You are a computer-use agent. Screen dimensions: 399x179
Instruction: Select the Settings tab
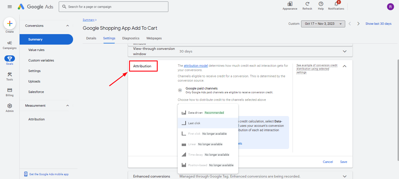pyautogui.click(x=109, y=38)
